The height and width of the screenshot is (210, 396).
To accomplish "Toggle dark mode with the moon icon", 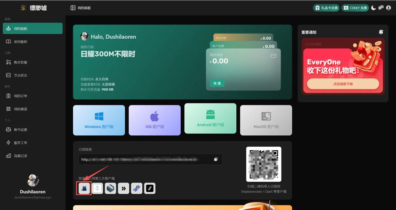I will (x=373, y=8).
